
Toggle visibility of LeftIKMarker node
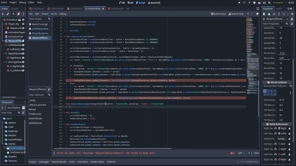(23, 45)
